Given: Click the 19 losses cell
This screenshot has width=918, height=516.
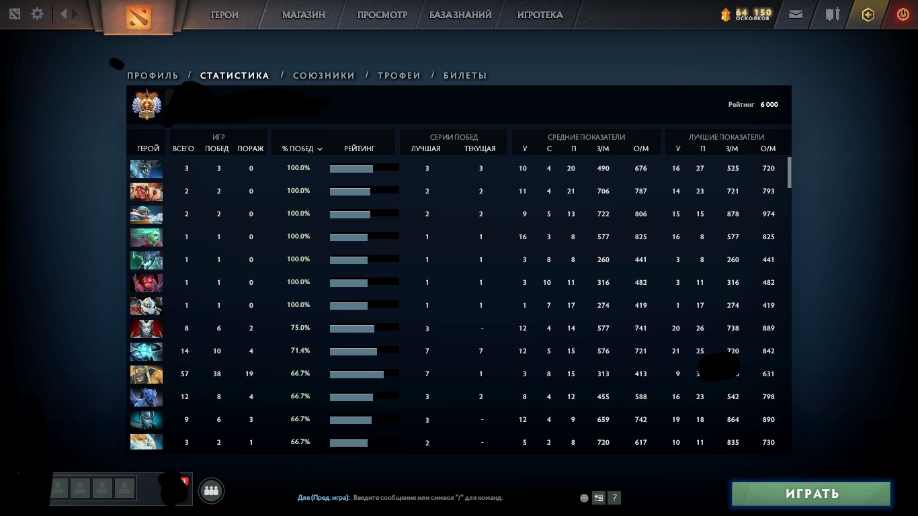Looking at the screenshot, I should point(251,374).
